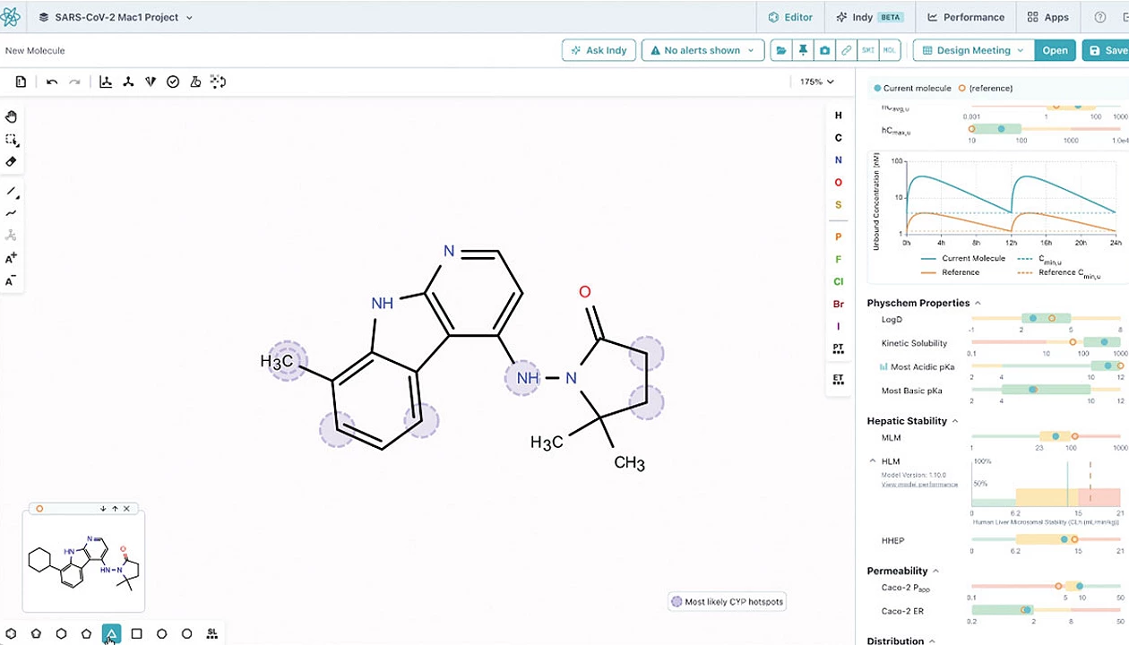Select the square cyclobutane ring template
This screenshot has width=1129, height=645.
(x=136, y=633)
